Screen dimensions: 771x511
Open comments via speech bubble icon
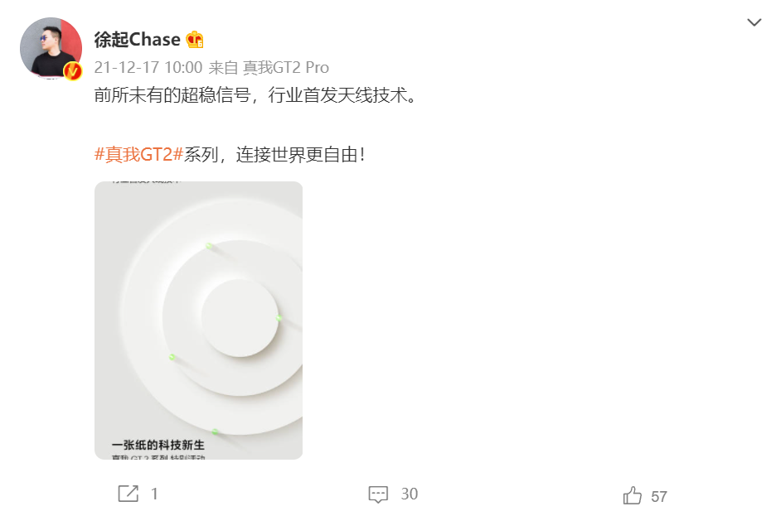(x=378, y=494)
